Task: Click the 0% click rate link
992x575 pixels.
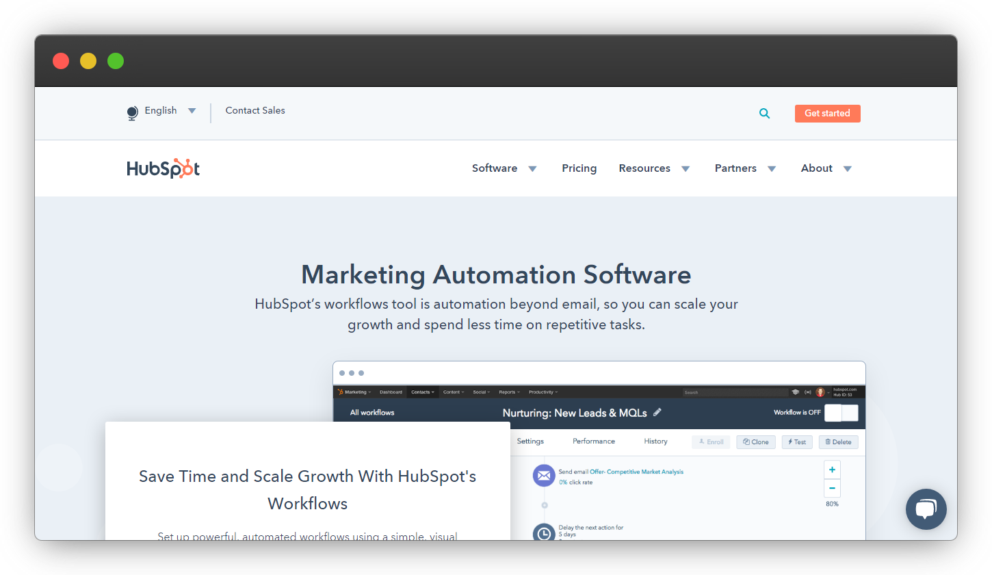Action: pyautogui.click(x=575, y=483)
